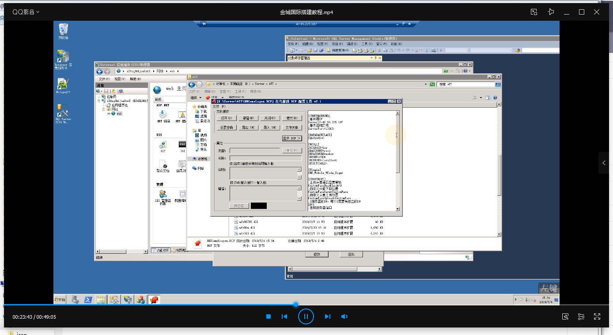Expand the playlist side panel arrow

[604, 163]
